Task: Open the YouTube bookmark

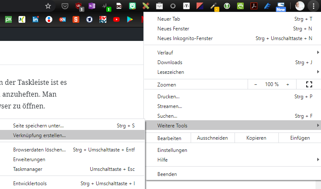Action: pyautogui.click(x=116, y=19)
